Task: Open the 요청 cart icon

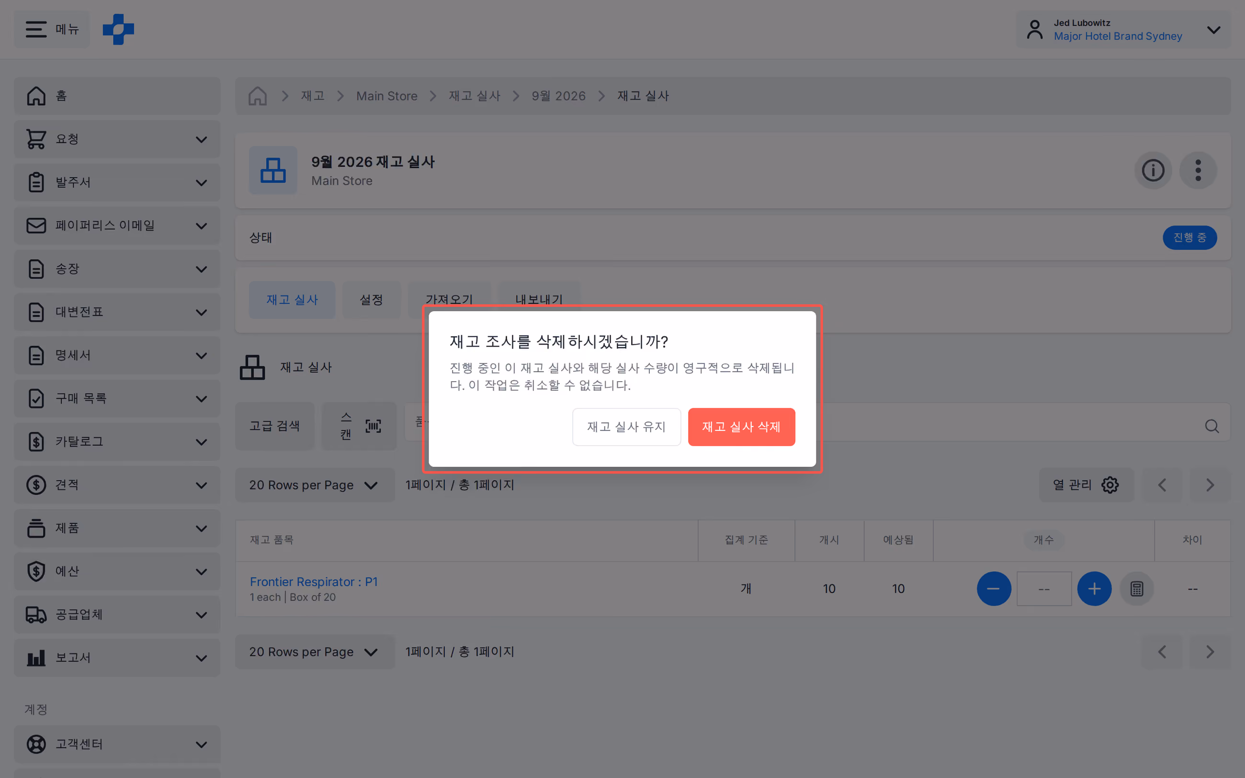Action: (36, 139)
